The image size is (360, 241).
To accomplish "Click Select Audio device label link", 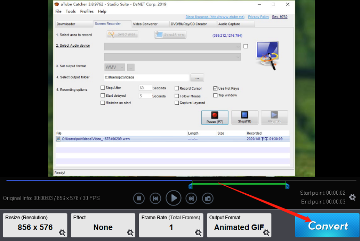I will pos(73,46).
